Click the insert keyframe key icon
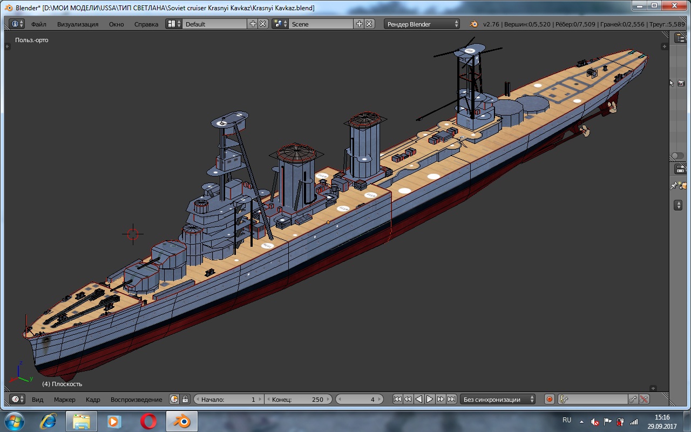This screenshot has height=432, width=691. (633, 399)
